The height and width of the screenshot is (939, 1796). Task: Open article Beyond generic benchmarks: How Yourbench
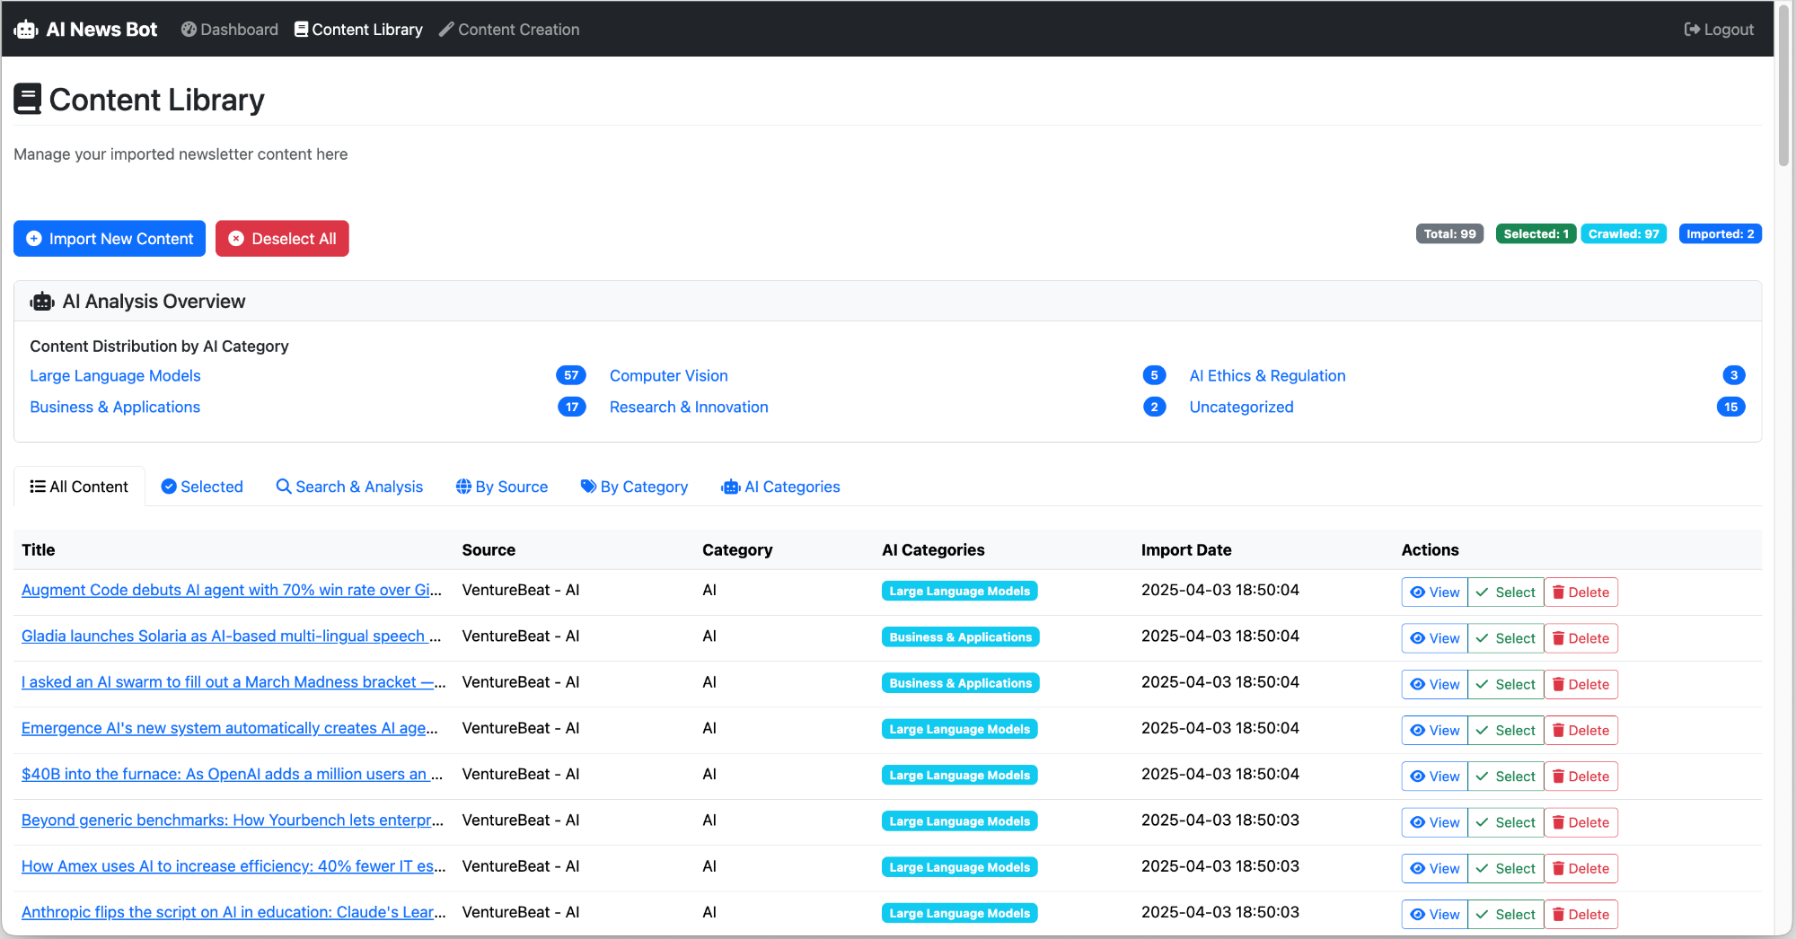coord(233,821)
